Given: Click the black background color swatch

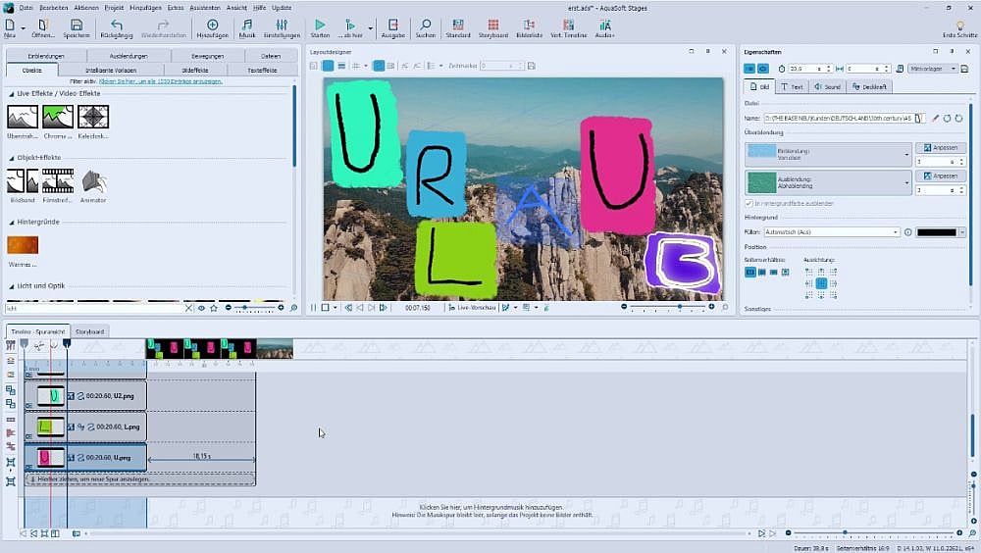Looking at the screenshot, I should (x=936, y=232).
